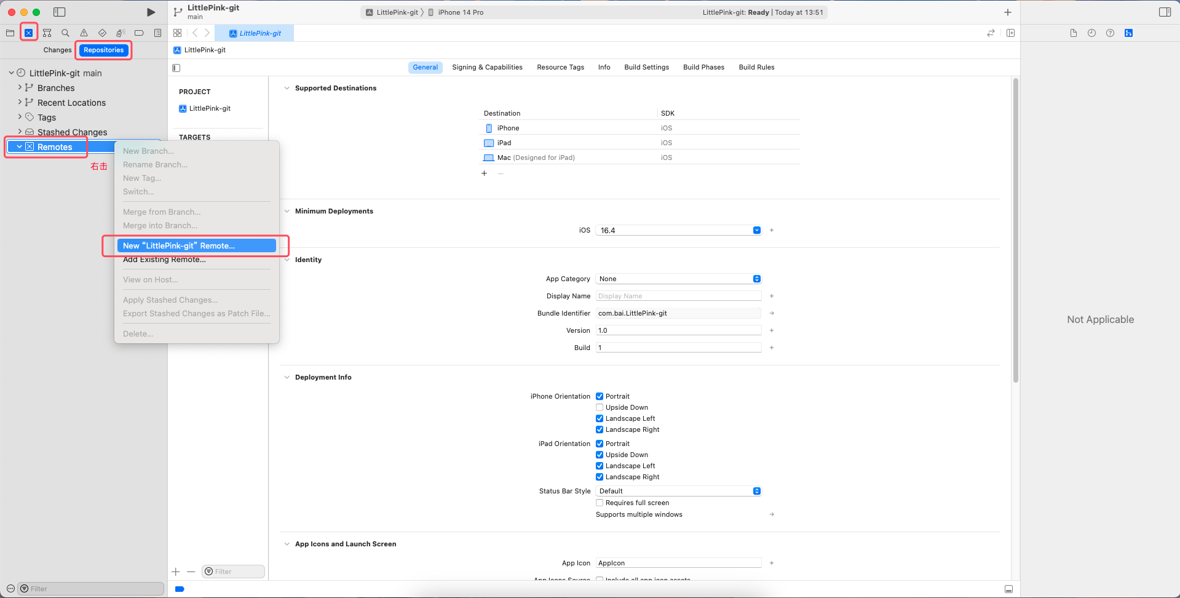Toggle the project and targets list sidebar
The height and width of the screenshot is (598, 1180).
pyautogui.click(x=176, y=68)
